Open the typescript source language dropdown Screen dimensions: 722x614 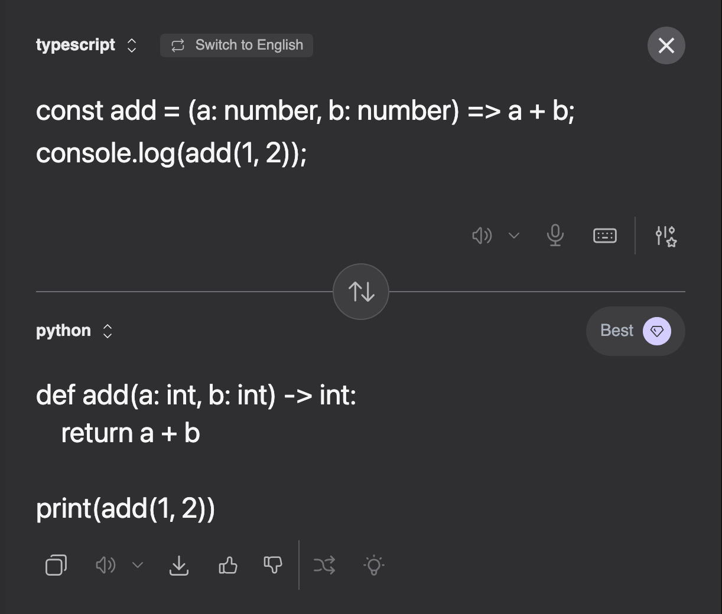(x=86, y=45)
